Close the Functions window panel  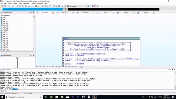coord(33,13)
